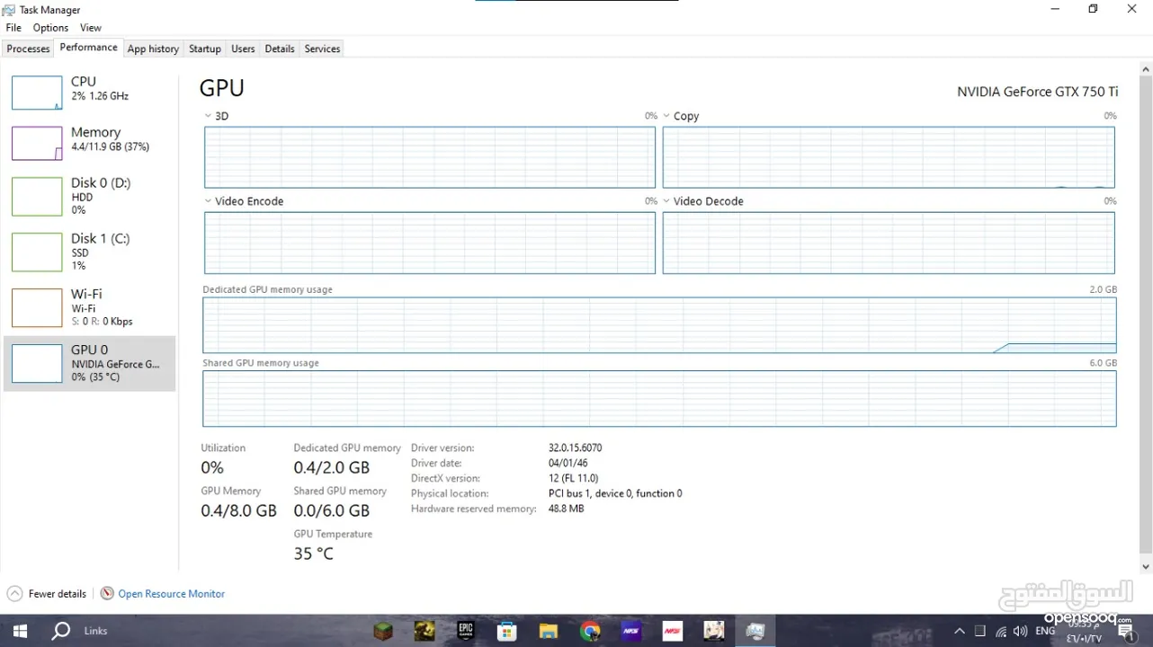Image resolution: width=1153 pixels, height=647 pixels.
Task: Click the GPU Temperature 35 °C value
Action: pos(314,554)
